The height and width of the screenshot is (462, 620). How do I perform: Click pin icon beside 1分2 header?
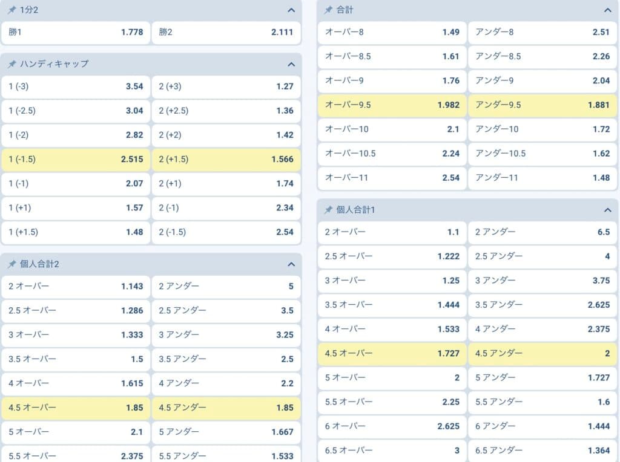[x=12, y=10]
